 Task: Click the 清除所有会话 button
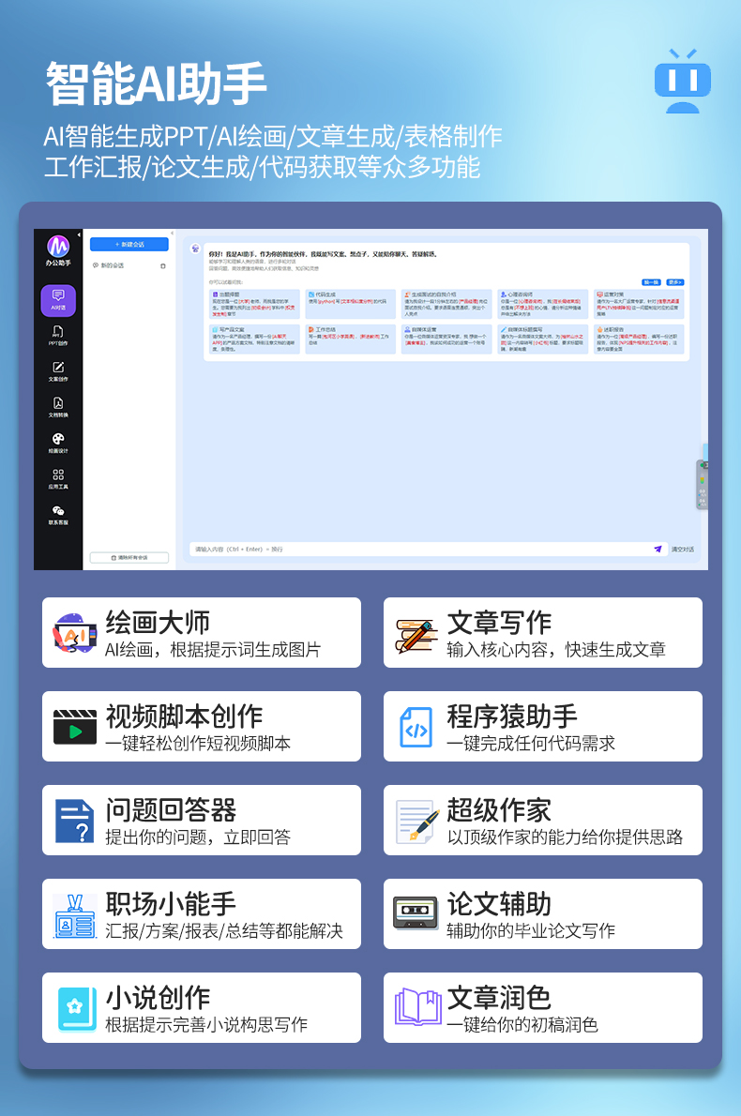coord(129,557)
